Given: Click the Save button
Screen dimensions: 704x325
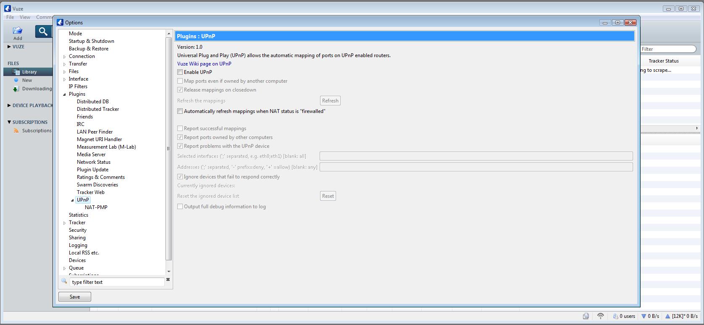Looking at the screenshot, I should pos(75,297).
